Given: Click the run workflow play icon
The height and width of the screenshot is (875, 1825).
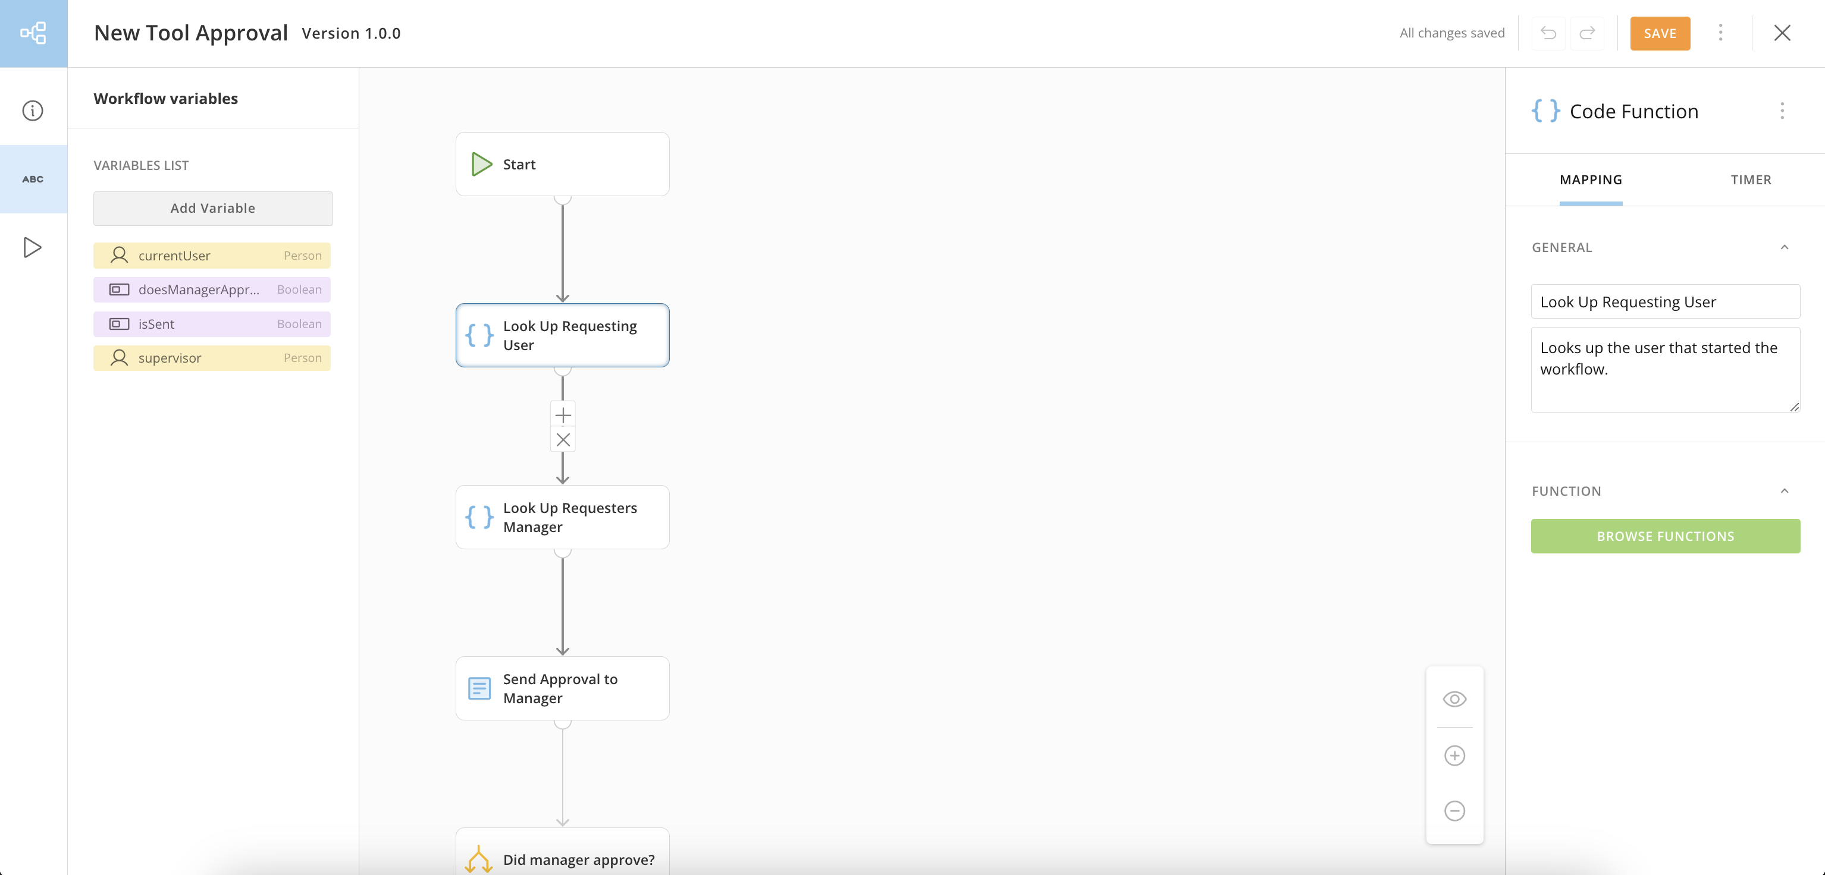Looking at the screenshot, I should pos(33,247).
